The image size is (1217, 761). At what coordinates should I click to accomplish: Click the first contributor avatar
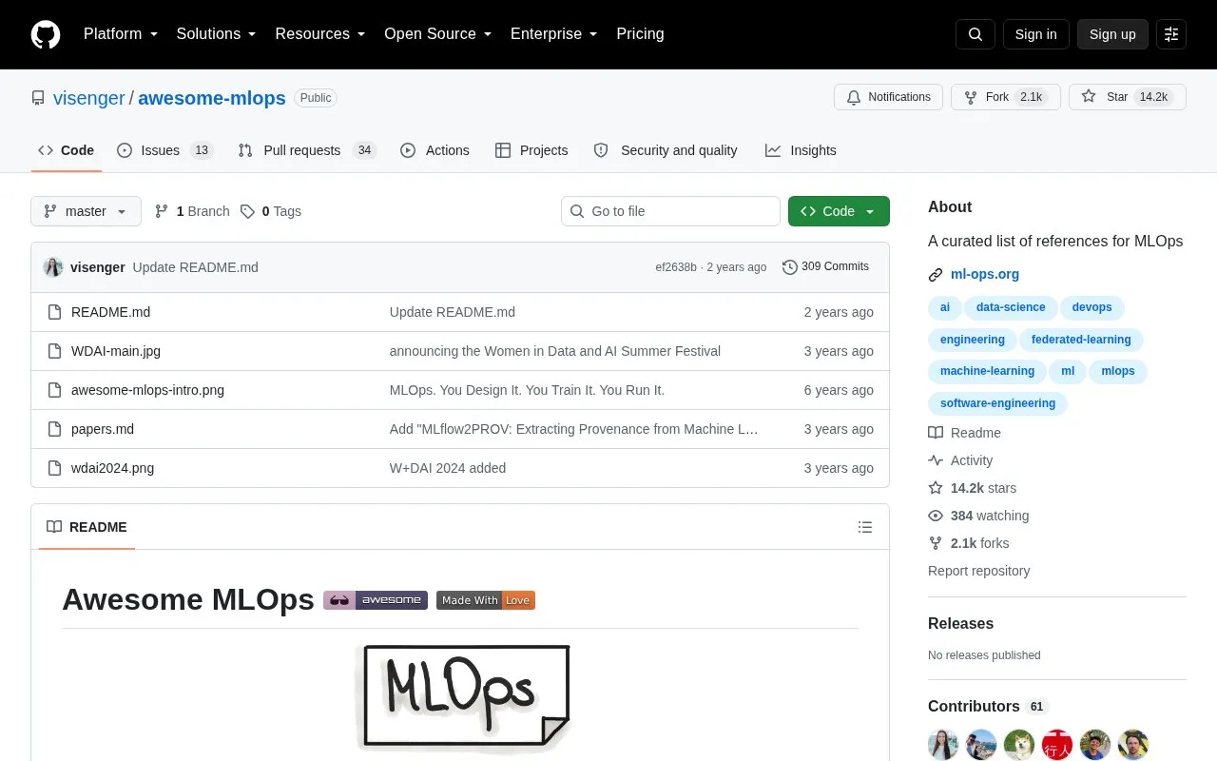[943, 745]
